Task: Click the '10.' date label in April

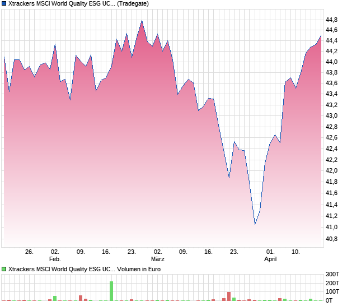Action: pyautogui.click(x=296, y=252)
